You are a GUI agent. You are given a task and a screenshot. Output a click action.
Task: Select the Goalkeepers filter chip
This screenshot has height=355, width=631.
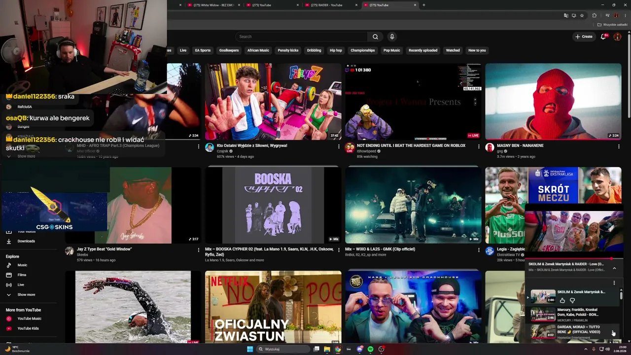click(229, 50)
